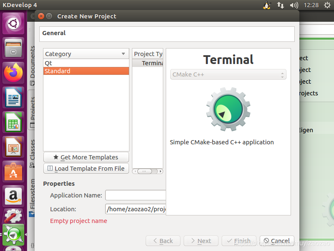Click the project type horizontal scrollbar thumb
Screen dimensions: 334x251
[x=144, y=171]
